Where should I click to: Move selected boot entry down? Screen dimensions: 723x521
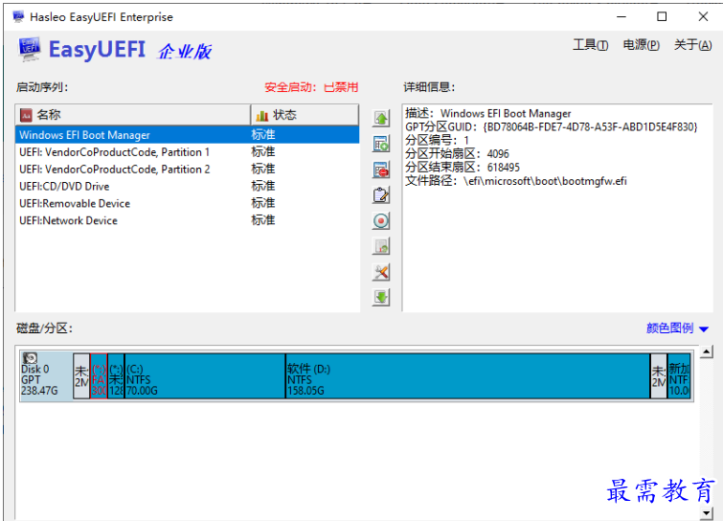[381, 298]
